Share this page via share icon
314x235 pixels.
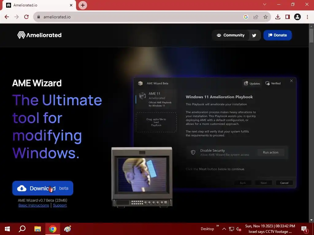click(255, 17)
